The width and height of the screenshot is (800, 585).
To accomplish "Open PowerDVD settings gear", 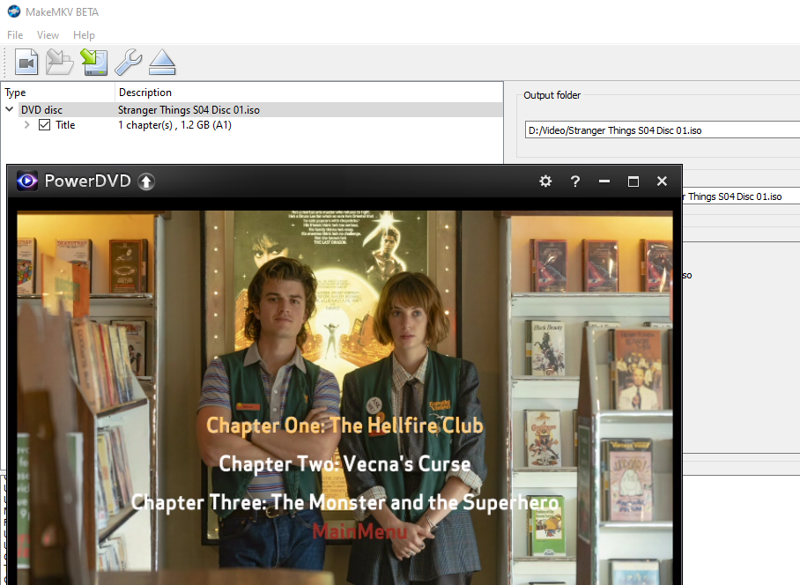I will (x=545, y=181).
